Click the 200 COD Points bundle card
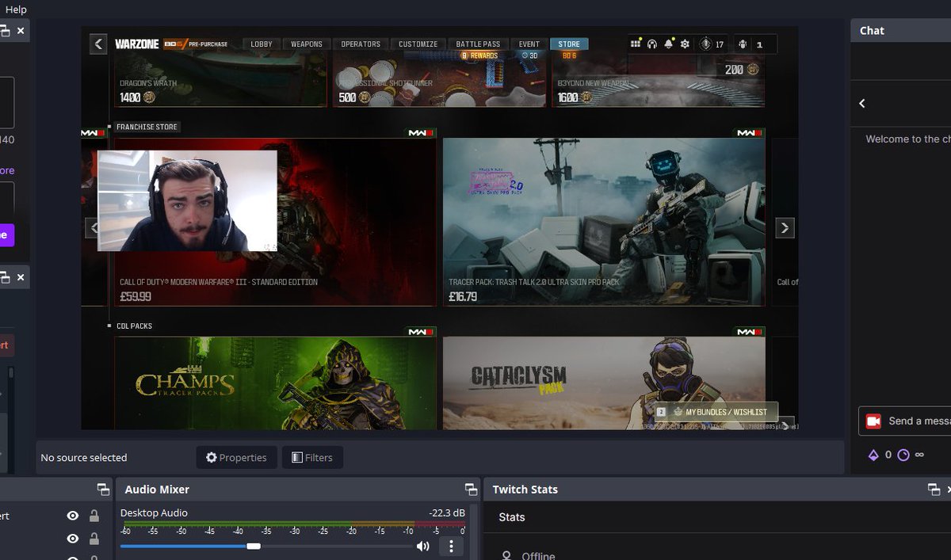951x560 pixels. tap(742, 70)
